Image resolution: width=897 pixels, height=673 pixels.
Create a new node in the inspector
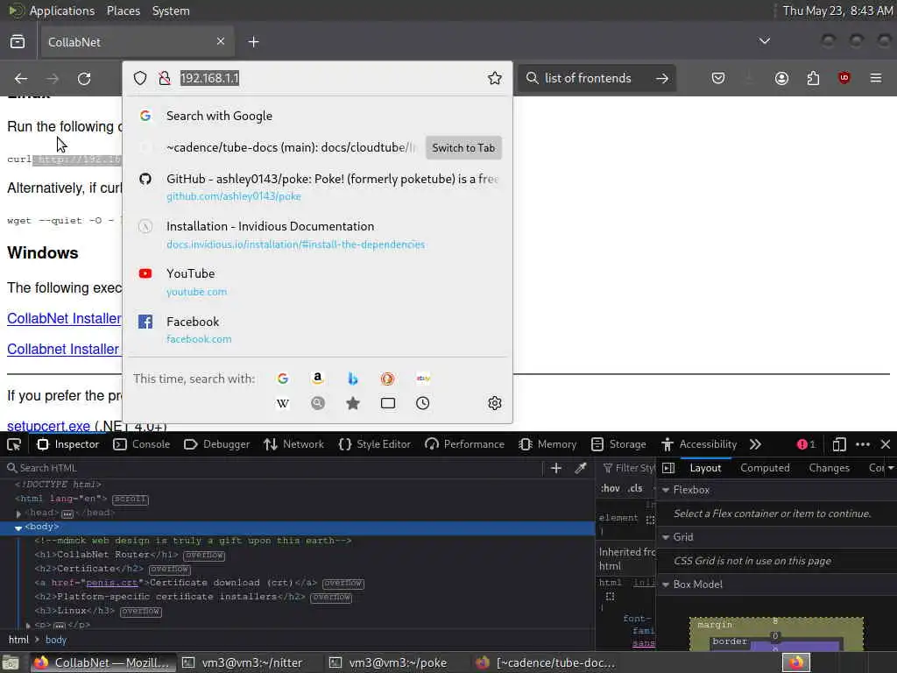pyautogui.click(x=556, y=468)
